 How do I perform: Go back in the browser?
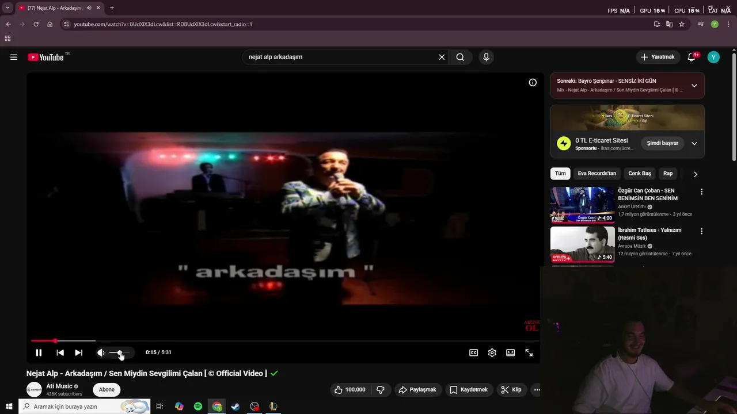pos(8,24)
